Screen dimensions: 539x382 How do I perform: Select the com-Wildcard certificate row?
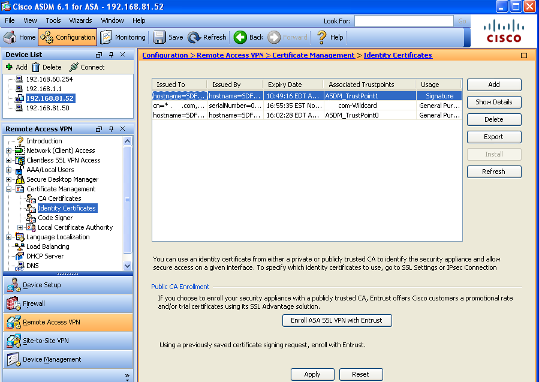click(307, 106)
